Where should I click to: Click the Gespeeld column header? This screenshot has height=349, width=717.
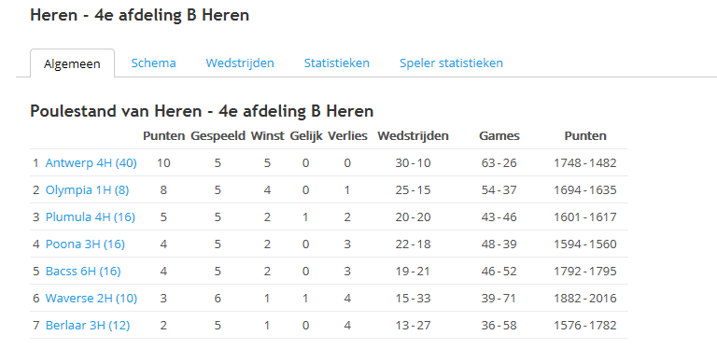(218, 136)
